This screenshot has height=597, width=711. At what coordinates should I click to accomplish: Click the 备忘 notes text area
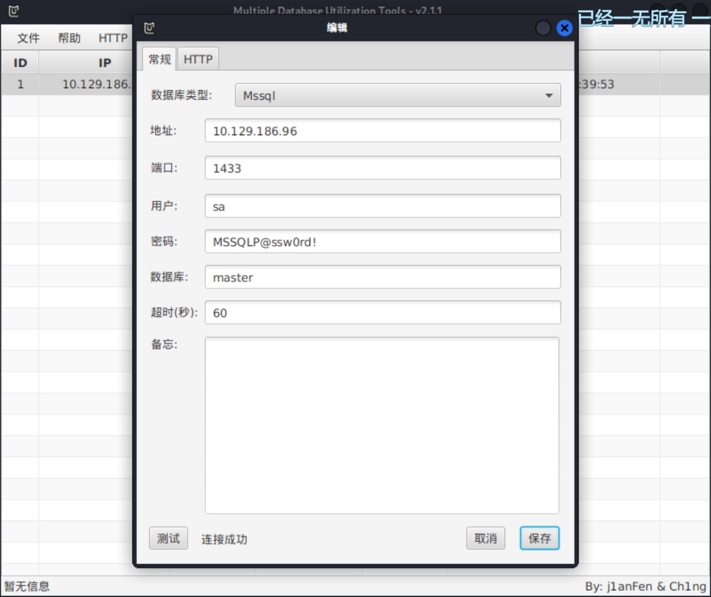382,425
